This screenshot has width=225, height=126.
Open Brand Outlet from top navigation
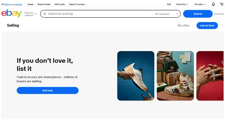tap(44, 4)
